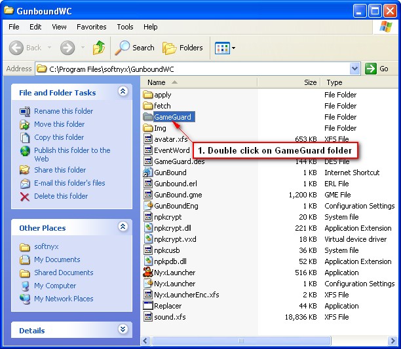
Task: Open the Views dropdown arrow
Action: 233,48
